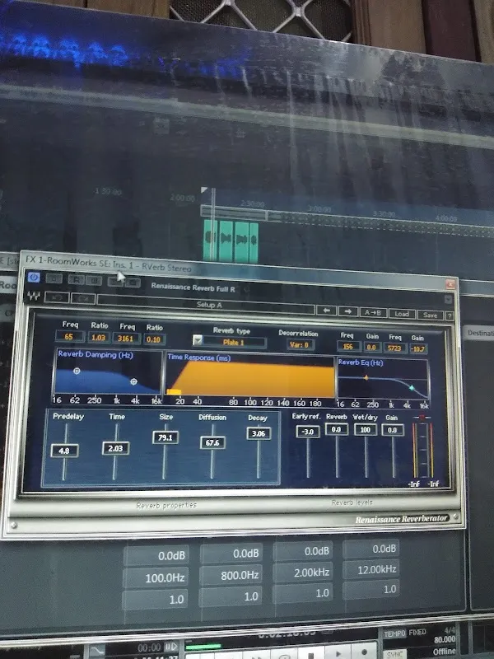Click the 0.0dB gain above 12.00kHz
Viewport: 494px width, 659px height.
(x=371, y=549)
